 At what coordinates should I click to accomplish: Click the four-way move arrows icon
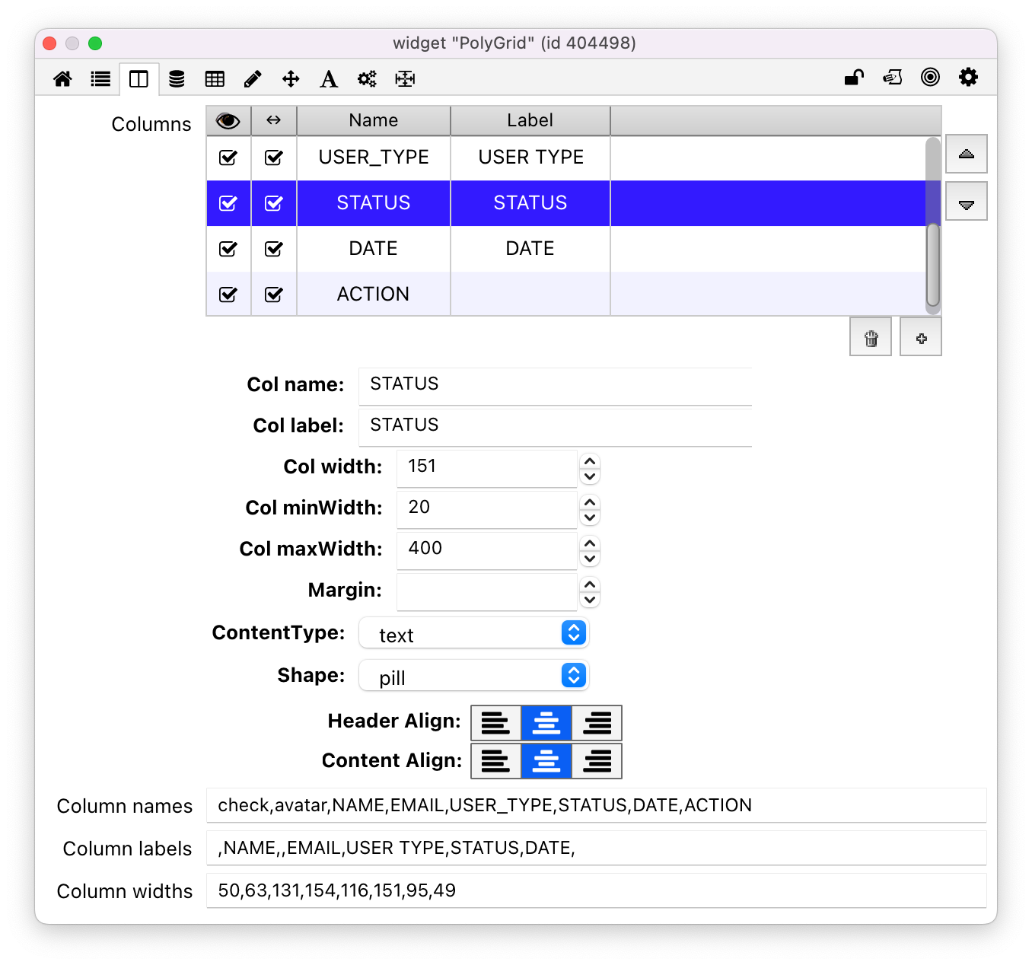291,79
